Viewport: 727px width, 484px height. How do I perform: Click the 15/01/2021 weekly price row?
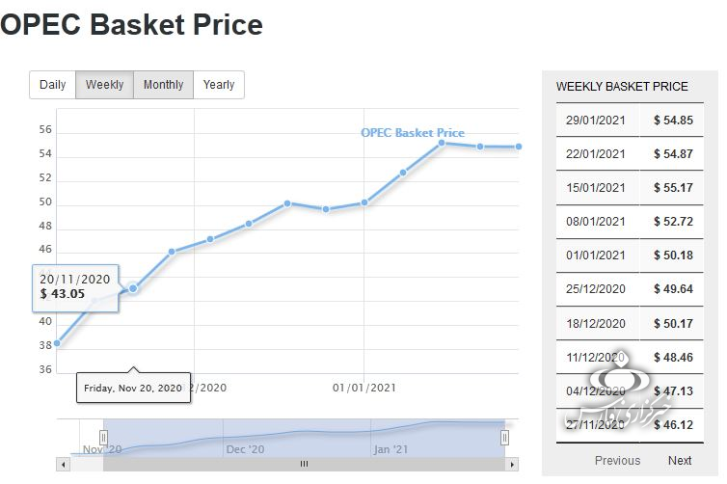(x=630, y=188)
